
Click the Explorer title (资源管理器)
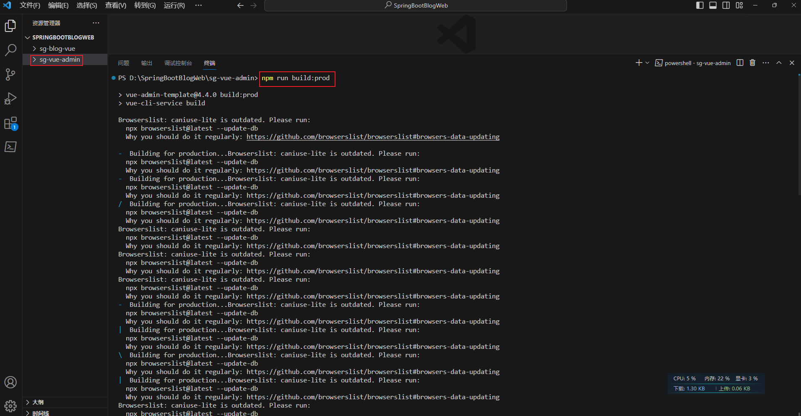coord(46,23)
